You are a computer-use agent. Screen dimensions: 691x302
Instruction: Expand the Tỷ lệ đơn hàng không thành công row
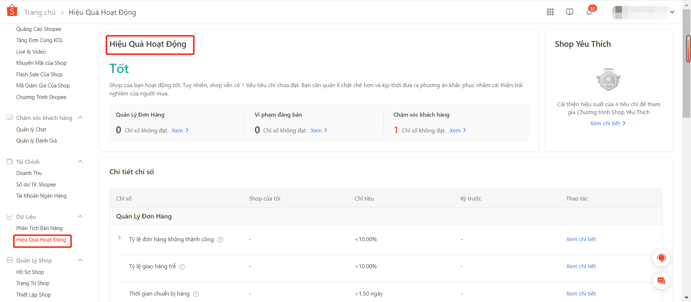119,238
